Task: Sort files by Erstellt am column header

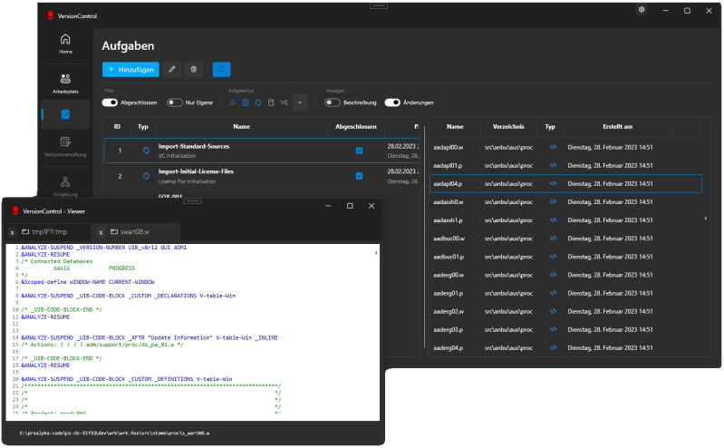Action: [x=617, y=127]
